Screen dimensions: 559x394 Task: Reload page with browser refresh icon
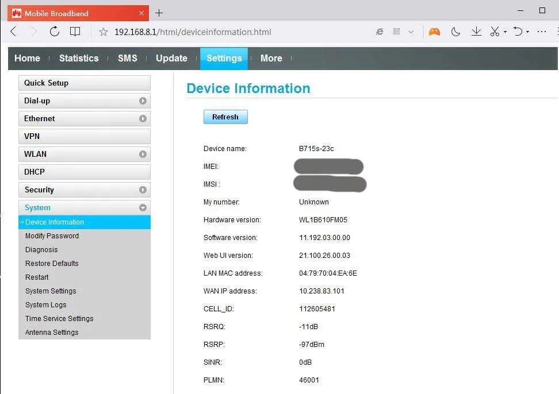click(x=54, y=32)
